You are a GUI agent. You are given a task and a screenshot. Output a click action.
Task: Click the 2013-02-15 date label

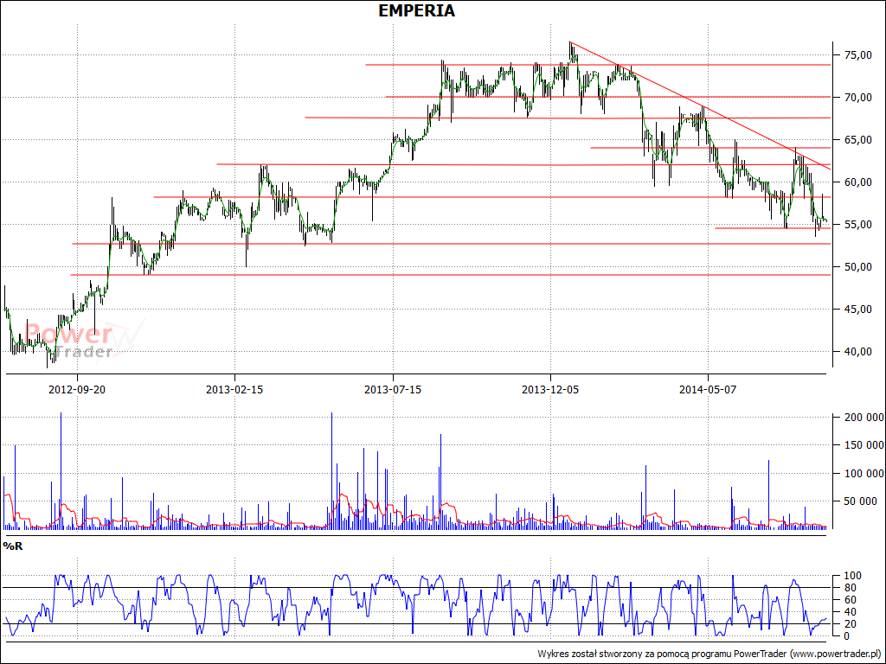pos(234,390)
